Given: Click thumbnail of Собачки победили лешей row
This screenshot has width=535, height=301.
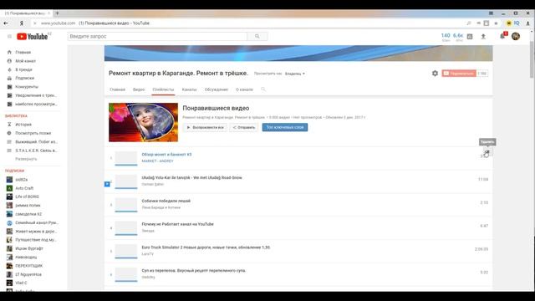Looking at the screenshot, I should coord(126,205).
